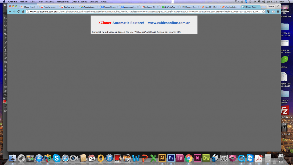Screen dimensions: 293x165
Task: Switch to the cPanel Admin tab
Action: click(230, 7)
